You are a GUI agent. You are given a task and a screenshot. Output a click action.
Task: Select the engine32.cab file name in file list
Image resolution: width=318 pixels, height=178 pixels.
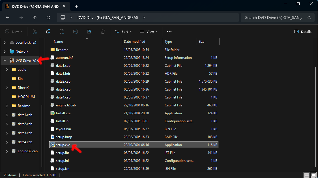(66, 105)
